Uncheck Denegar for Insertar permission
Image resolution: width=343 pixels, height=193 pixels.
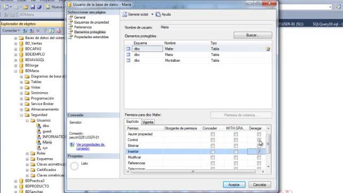pos(259,151)
